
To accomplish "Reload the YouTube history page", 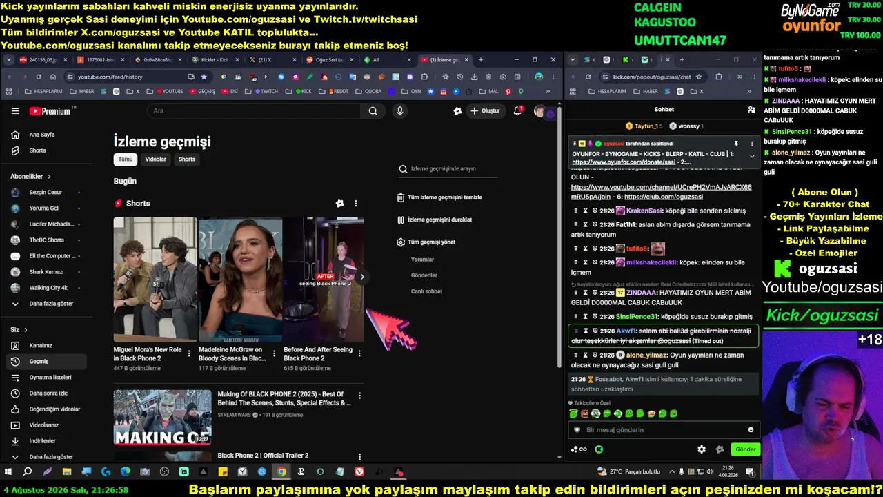I will (x=39, y=77).
